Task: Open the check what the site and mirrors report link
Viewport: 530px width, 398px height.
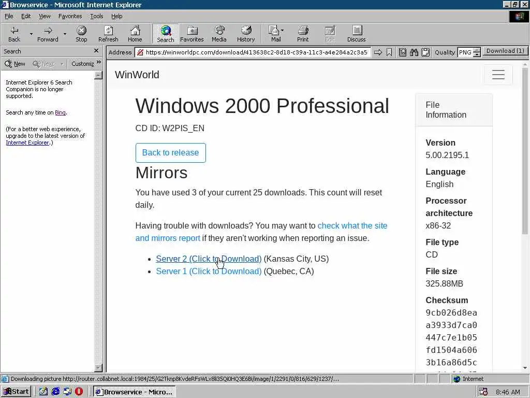Action: coord(352,226)
